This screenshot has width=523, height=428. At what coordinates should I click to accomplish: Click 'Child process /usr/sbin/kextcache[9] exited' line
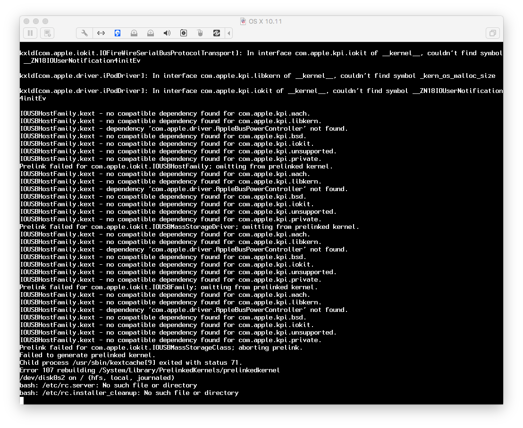click(x=131, y=363)
